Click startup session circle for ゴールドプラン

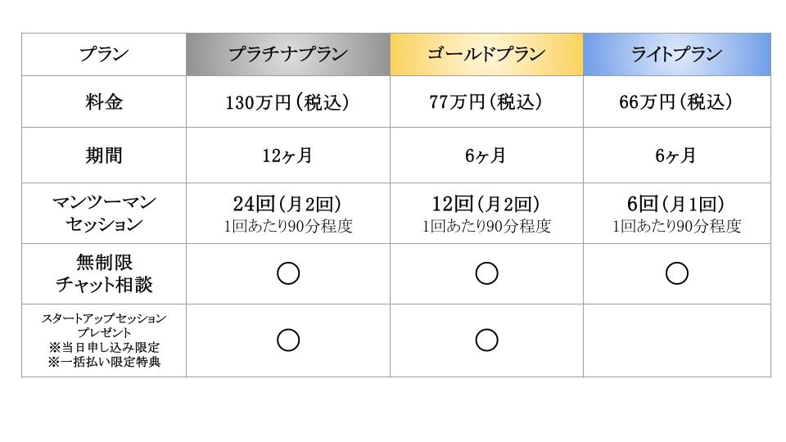486,341
